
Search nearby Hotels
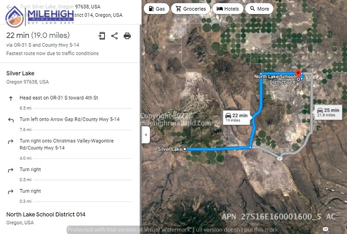228,9
